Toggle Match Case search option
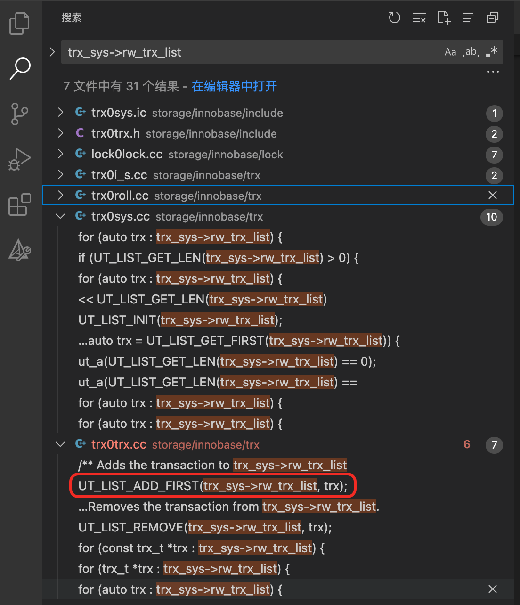The image size is (520, 605). [450, 52]
